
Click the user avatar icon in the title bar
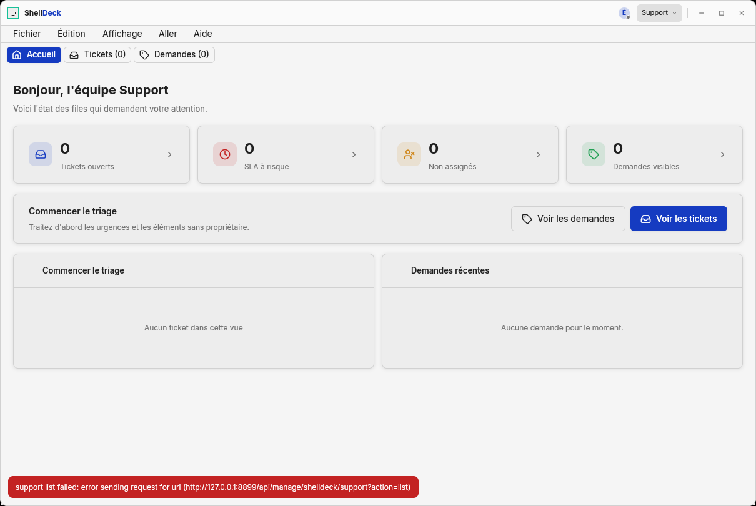click(x=624, y=13)
